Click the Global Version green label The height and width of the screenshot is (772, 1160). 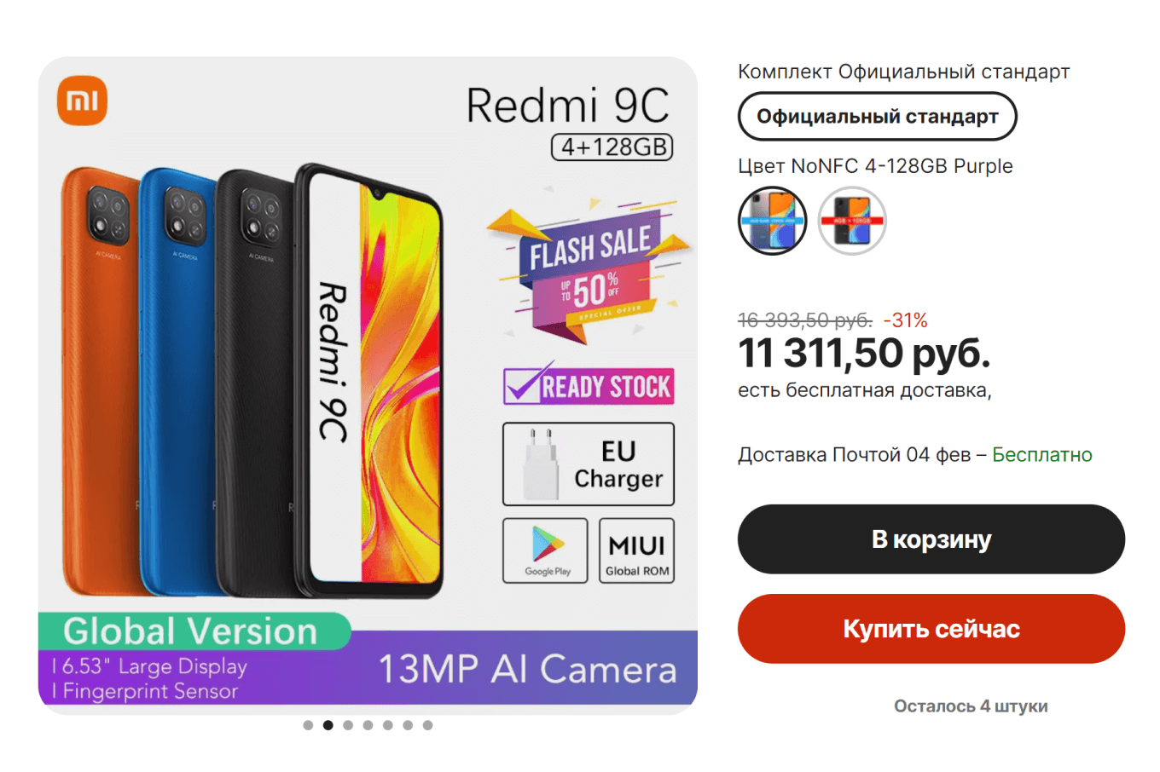[194, 631]
